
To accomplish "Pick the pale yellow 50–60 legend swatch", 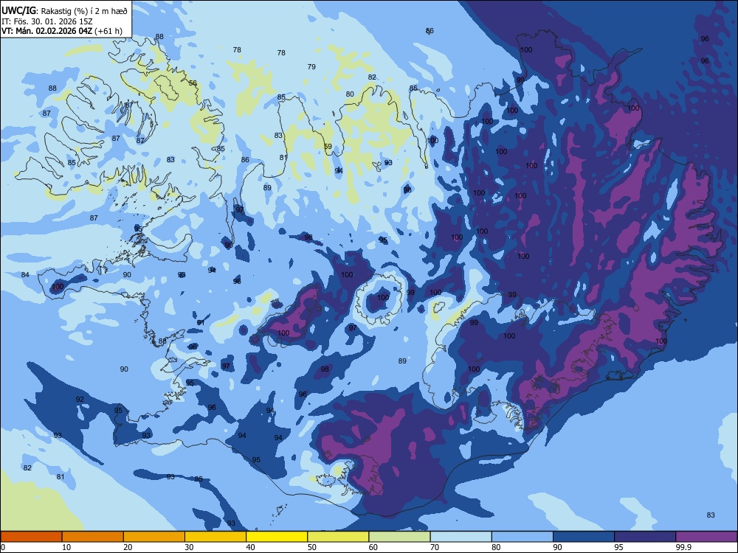I will [x=338, y=537].
